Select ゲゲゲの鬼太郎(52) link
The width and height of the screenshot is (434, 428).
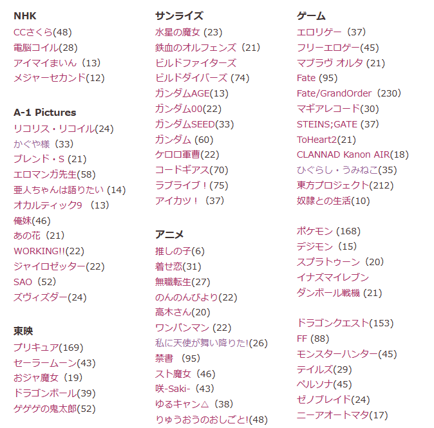point(55,409)
